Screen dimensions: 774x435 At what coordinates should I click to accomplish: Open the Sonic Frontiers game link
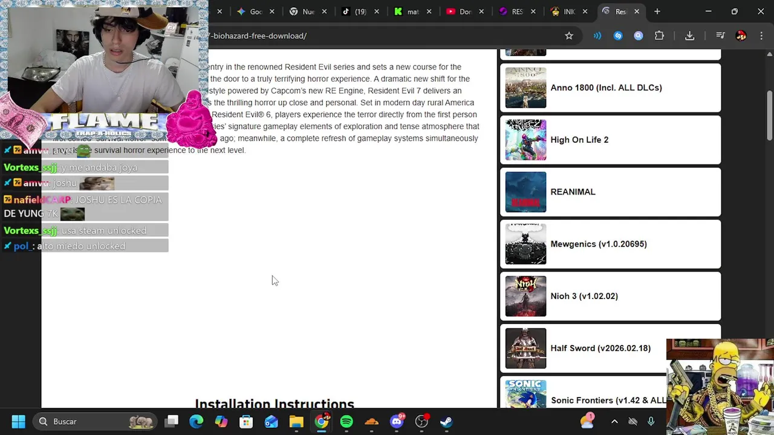click(608, 400)
